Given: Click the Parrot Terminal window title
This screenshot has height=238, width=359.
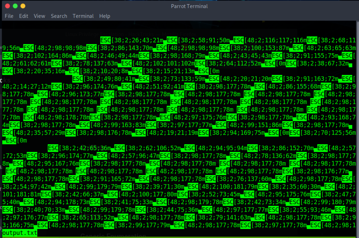Looking at the screenshot, I should point(189,6).
